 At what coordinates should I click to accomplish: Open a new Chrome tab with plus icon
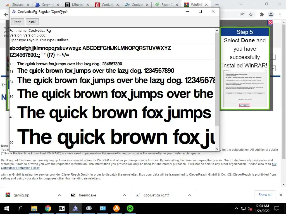pos(217,5)
